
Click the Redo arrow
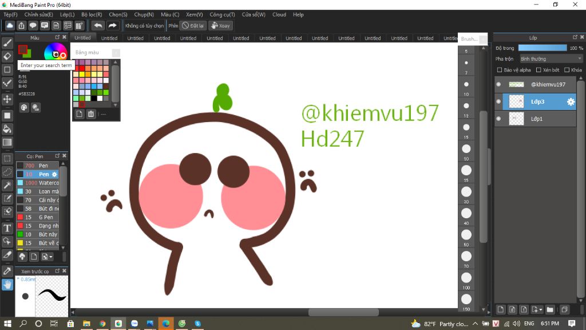[112, 25]
